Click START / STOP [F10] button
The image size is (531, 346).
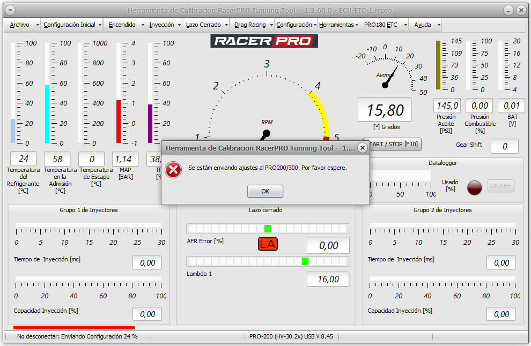[x=392, y=144]
